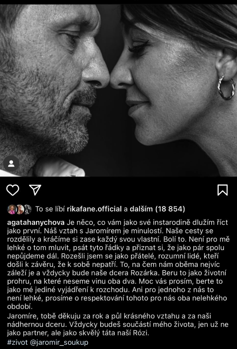Open the agatahanychova profile from caption

coord(36,222)
